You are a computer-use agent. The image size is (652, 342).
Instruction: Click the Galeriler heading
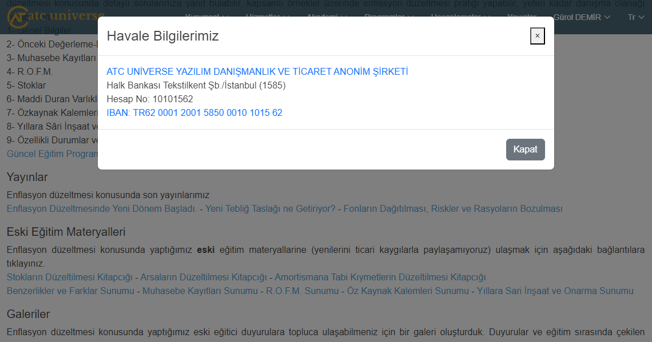28,314
